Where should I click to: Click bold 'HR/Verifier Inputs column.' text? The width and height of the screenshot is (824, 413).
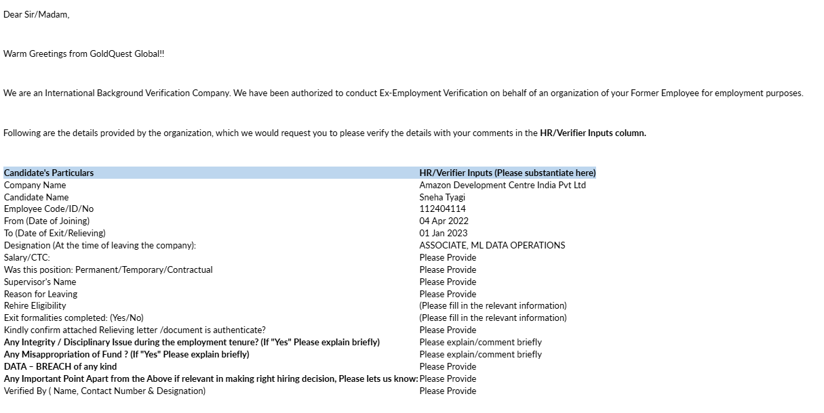(x=593, y=133)
